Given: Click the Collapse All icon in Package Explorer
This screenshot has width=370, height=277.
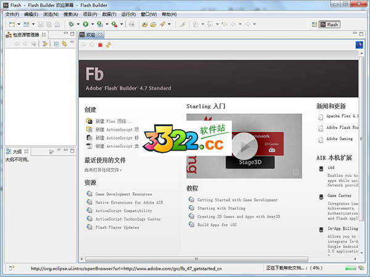Looking at the screenshot, I should pos(56,44).
